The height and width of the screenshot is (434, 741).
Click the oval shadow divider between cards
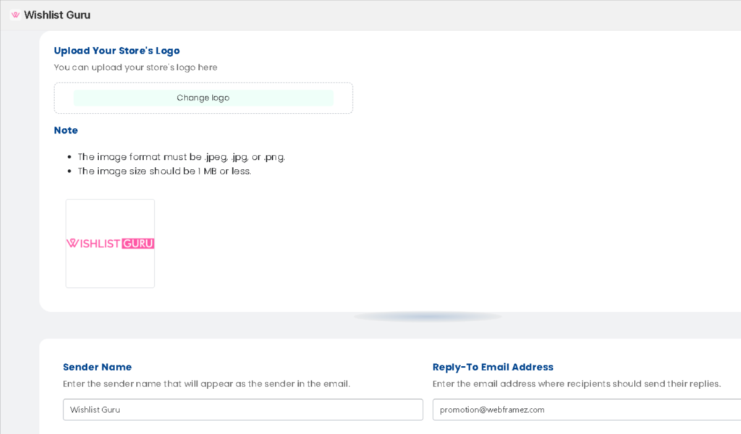(428, 317)
